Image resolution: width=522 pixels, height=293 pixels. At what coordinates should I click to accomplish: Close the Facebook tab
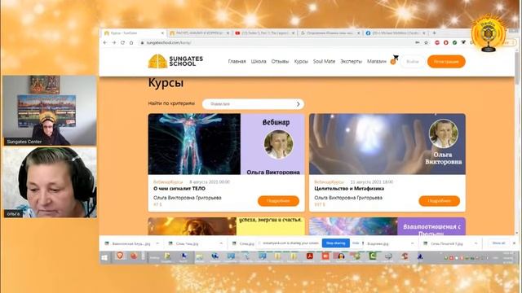(x=424, y=33)
